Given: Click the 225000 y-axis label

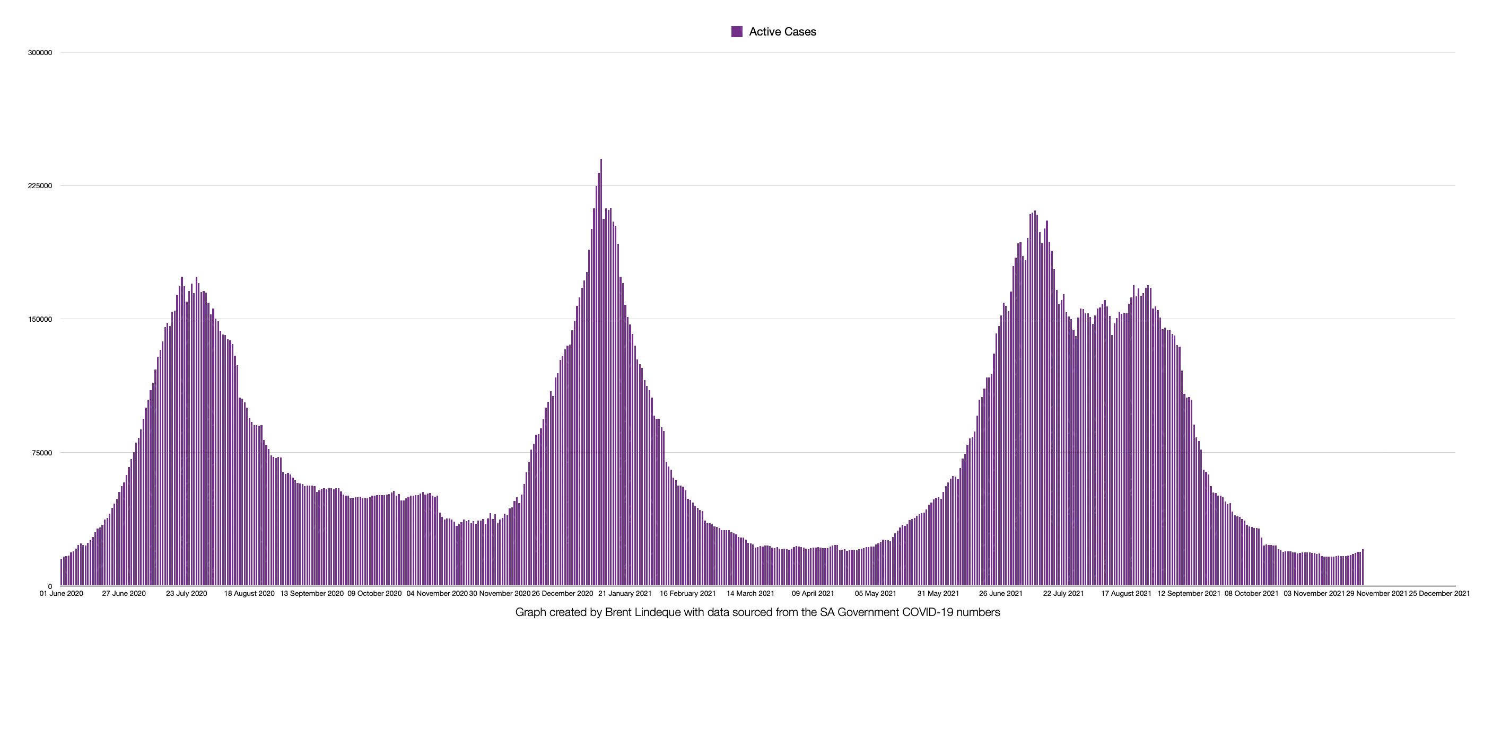Looking at the screenshot, I should (x=40, y=186).
